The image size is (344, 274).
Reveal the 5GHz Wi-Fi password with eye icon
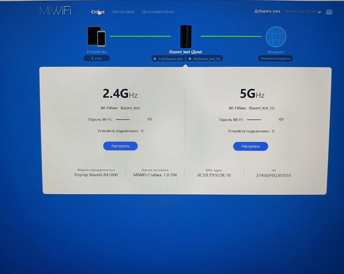281,119
